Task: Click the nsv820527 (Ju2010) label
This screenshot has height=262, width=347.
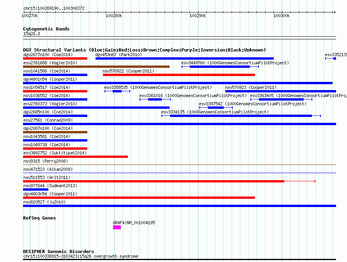Action: pos(44,202)
